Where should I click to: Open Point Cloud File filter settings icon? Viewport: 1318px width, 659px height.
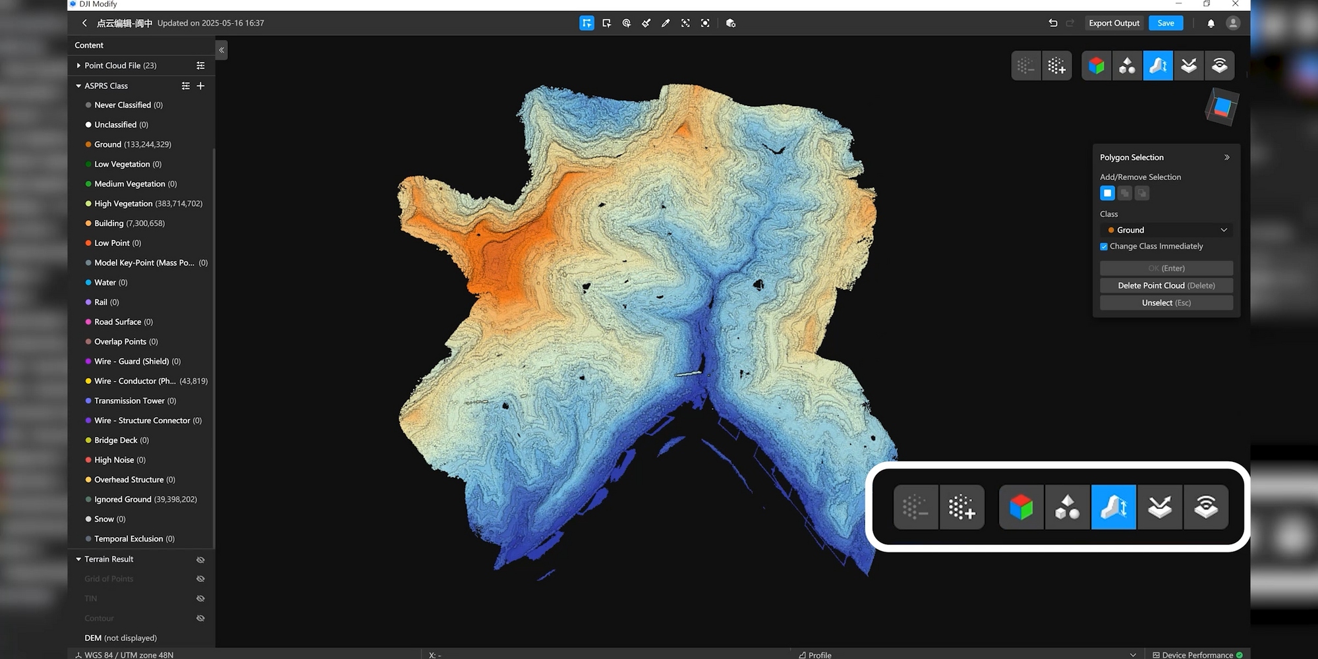[201, 65]
